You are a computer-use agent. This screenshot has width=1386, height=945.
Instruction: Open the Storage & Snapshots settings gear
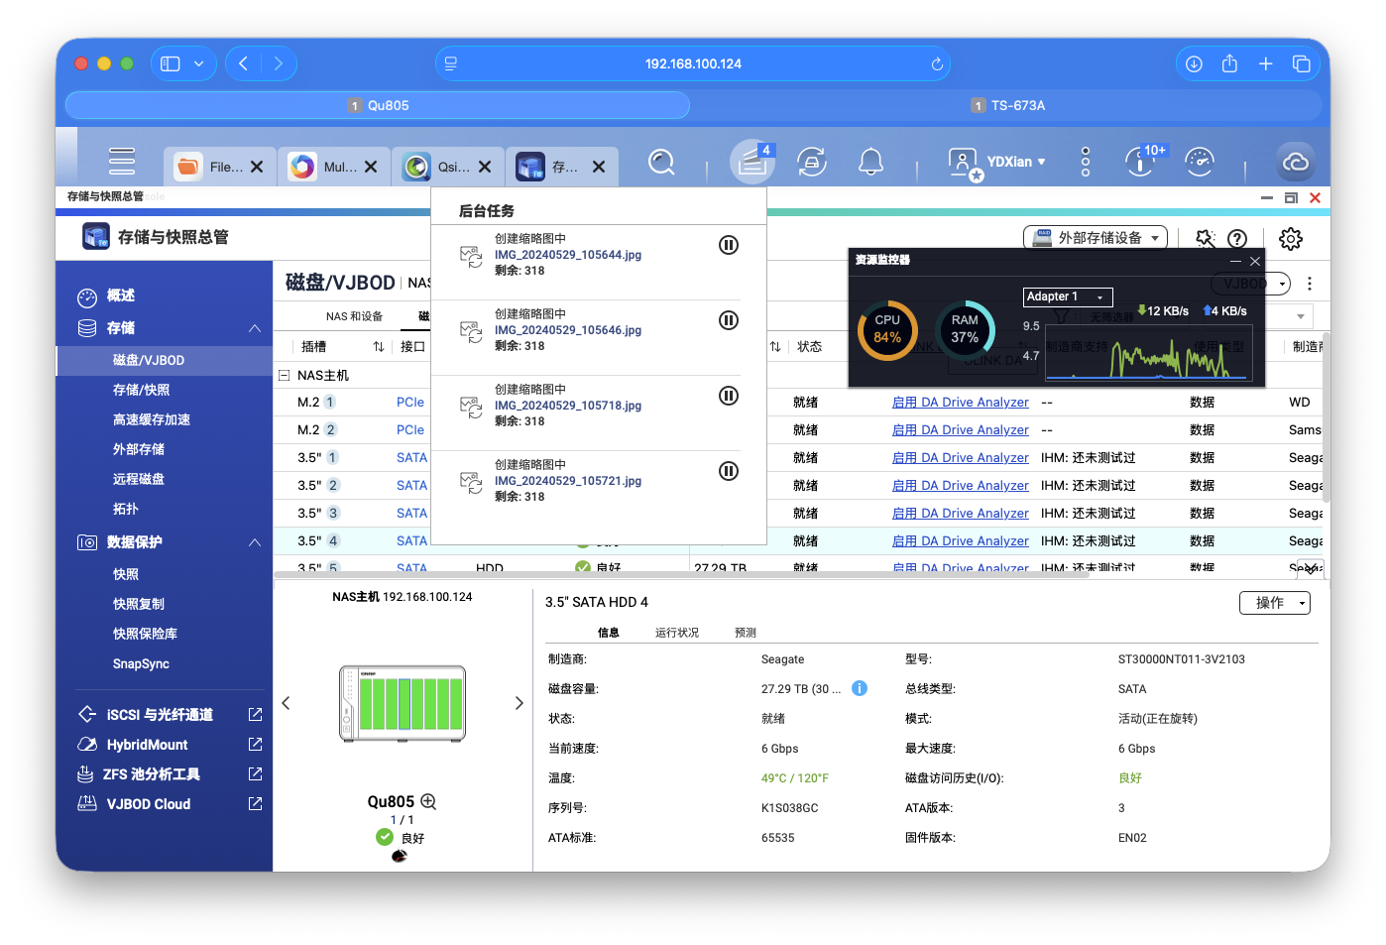(1289, 238)
